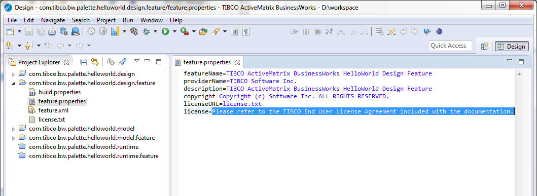Open the Run button dropdown arrow
This screenshot has height=196, width=537.
(174, 32)
